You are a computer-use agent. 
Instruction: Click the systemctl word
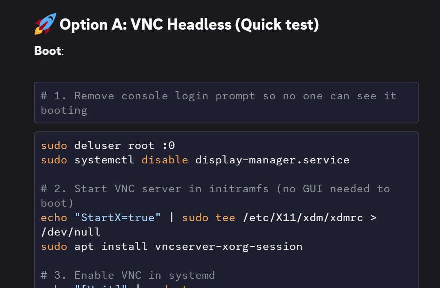tap(104, 160)
